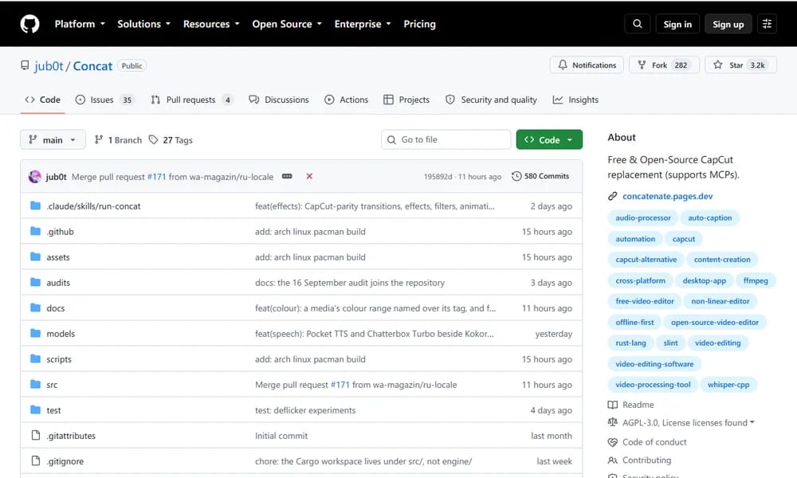The image size is (797, 478).
Task: Open the green Code dropdown button
Action: (x=549, y=139)
